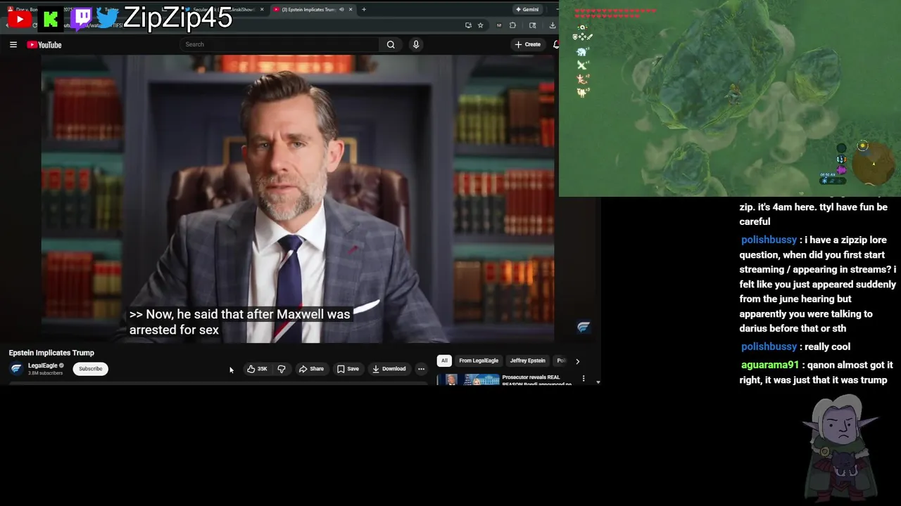This screenshot has width=901, height=506.
Task: Click the game minimap in Zelda window
Action: point(874,163)
